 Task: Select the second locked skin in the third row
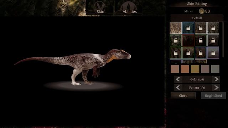tap(188, 53)
